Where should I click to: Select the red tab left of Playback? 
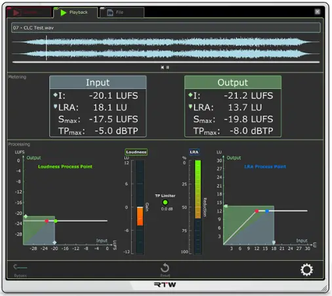30,12
